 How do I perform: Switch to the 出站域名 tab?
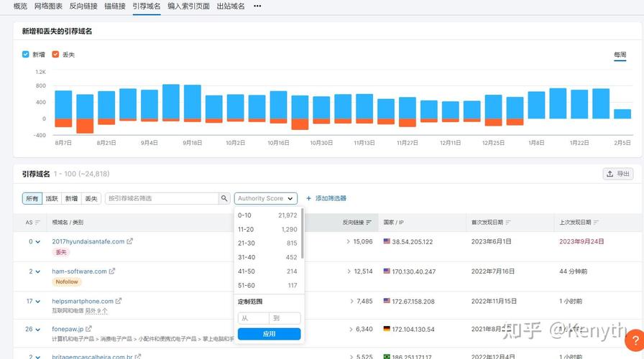pyautogui.click(x=231, y=6)
